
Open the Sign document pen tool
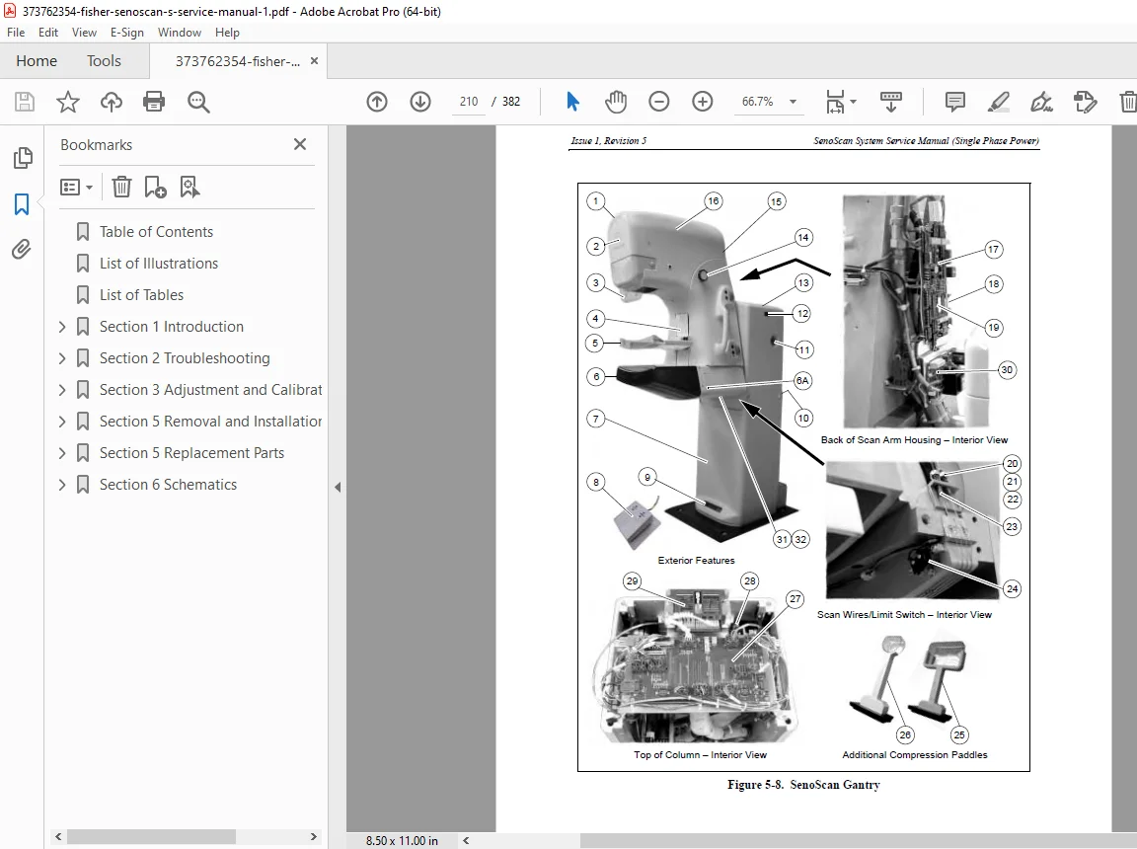coord(1042,102)
